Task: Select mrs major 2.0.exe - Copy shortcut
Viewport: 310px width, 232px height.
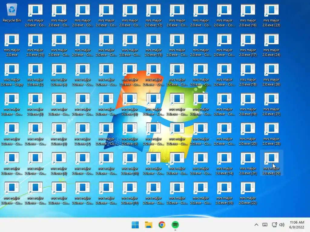Action: 12,75
